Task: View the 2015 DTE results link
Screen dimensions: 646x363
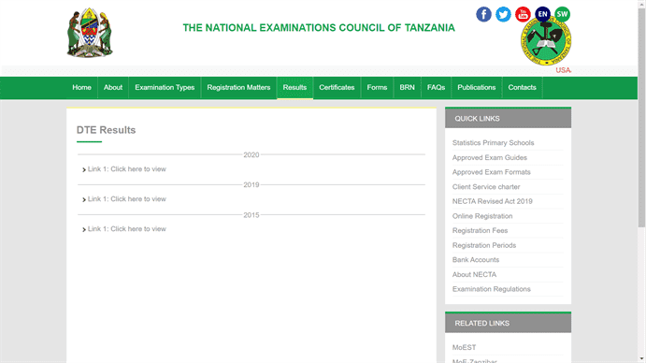Action: 127,229
